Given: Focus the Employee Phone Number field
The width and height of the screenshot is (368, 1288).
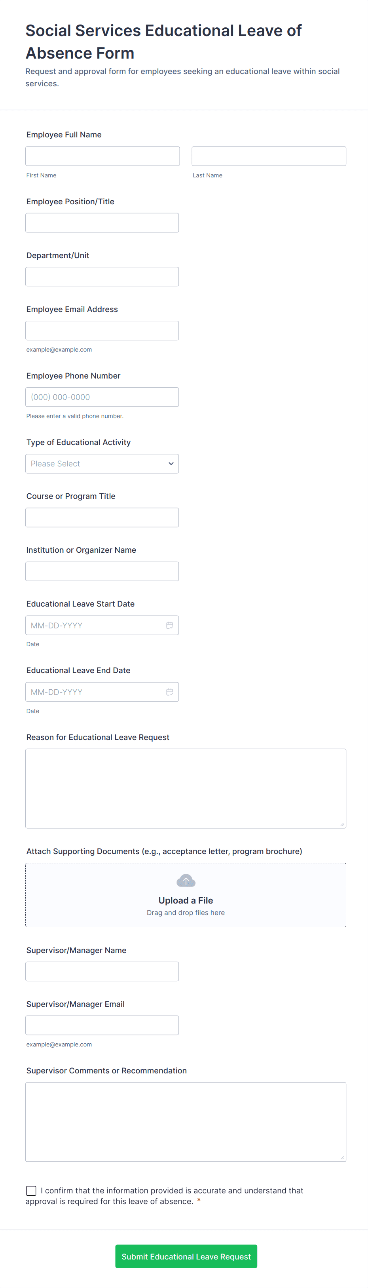Looking at the screenshot, I should click(x=102, y=397).
